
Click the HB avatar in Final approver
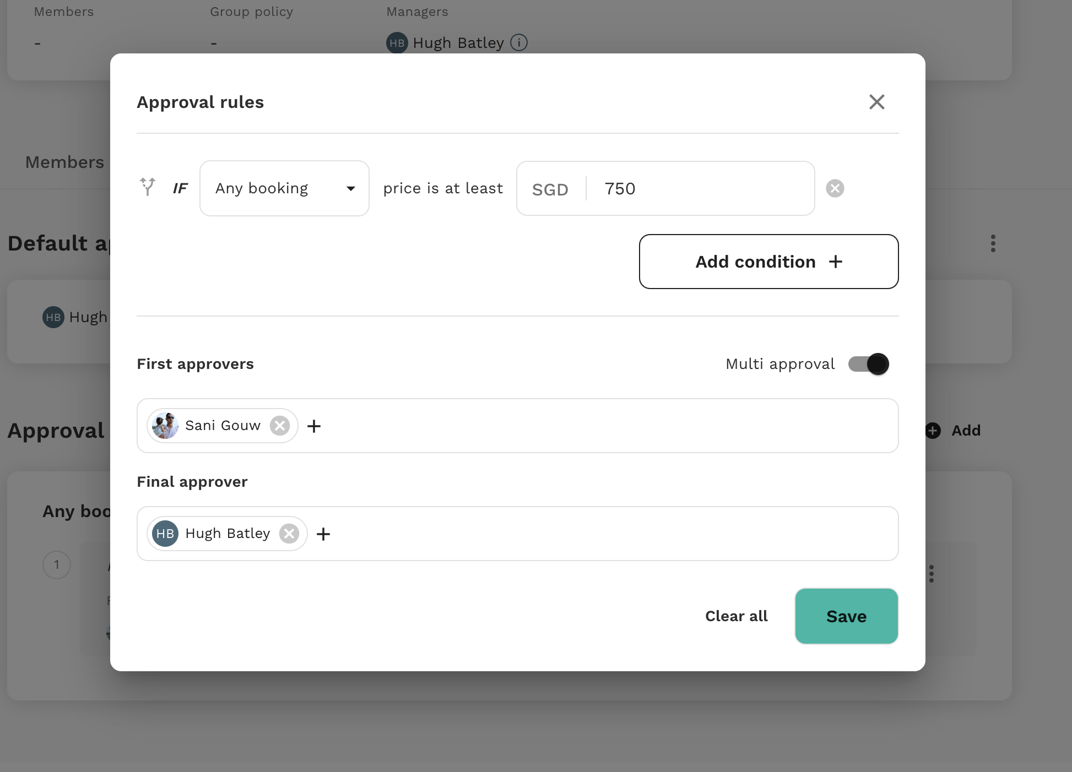[x=165, y=534]
